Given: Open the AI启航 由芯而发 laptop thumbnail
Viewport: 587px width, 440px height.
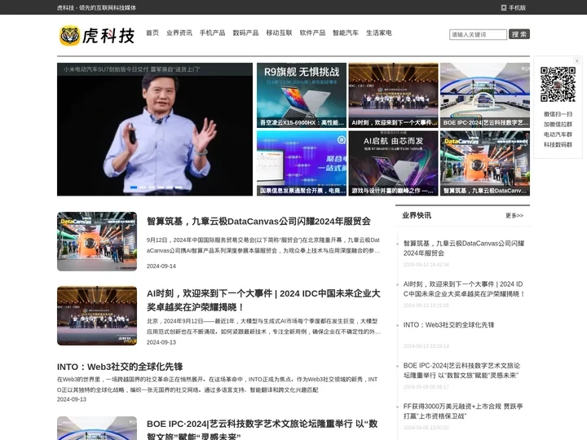Looking at the screenshot, I should 393,163.
